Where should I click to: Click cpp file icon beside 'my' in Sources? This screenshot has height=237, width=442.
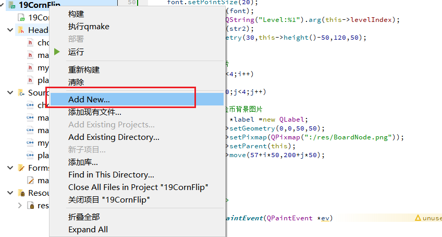pos(30,143)
